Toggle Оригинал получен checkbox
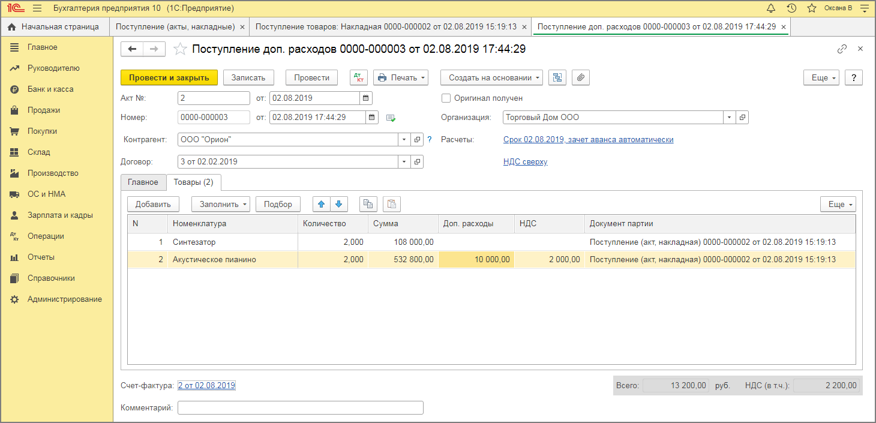The width and height of the screenshot is (876, 423). [x=446, y=98]
